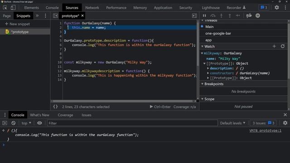Open the Security tab
This screenshot has height=163, width=290.
[x=185, y=8]
